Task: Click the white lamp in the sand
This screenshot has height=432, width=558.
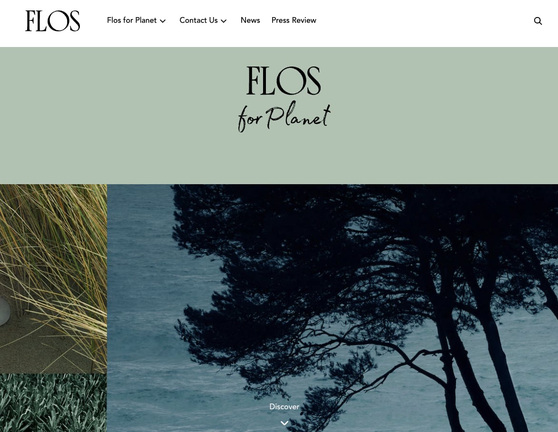Action: tap(4, 311)
